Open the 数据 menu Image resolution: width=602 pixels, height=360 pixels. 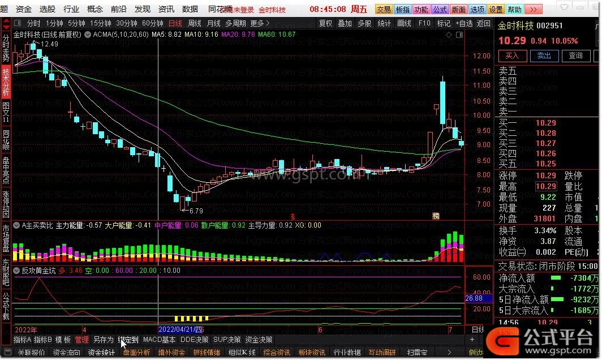pyautogui.click(x=190, y=9)
